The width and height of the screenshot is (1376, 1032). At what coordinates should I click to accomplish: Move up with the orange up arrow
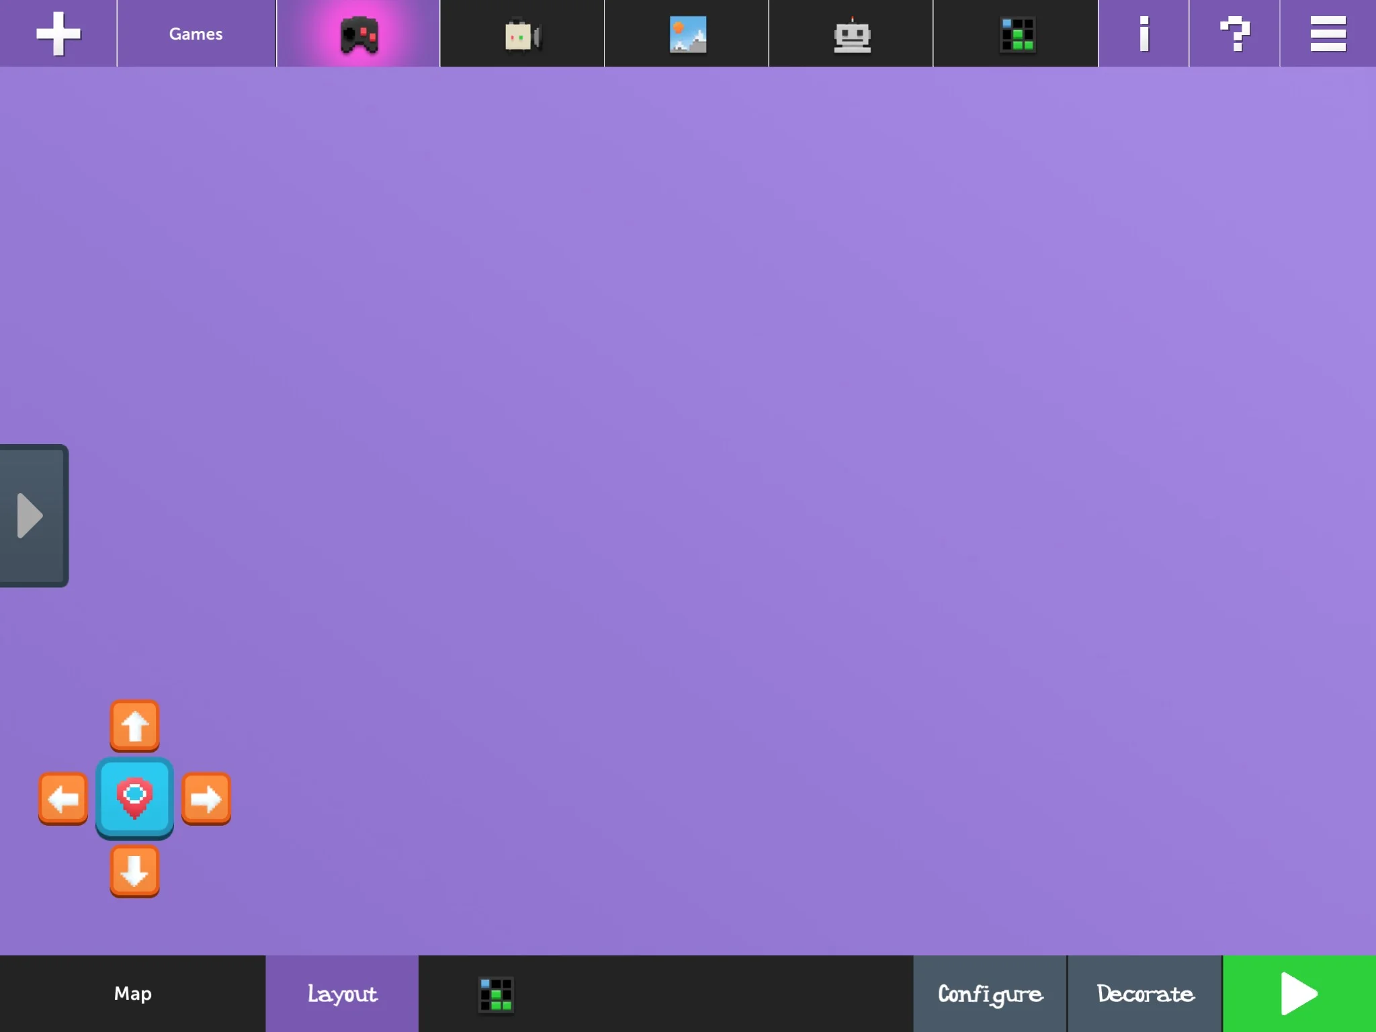pos(134,726)
